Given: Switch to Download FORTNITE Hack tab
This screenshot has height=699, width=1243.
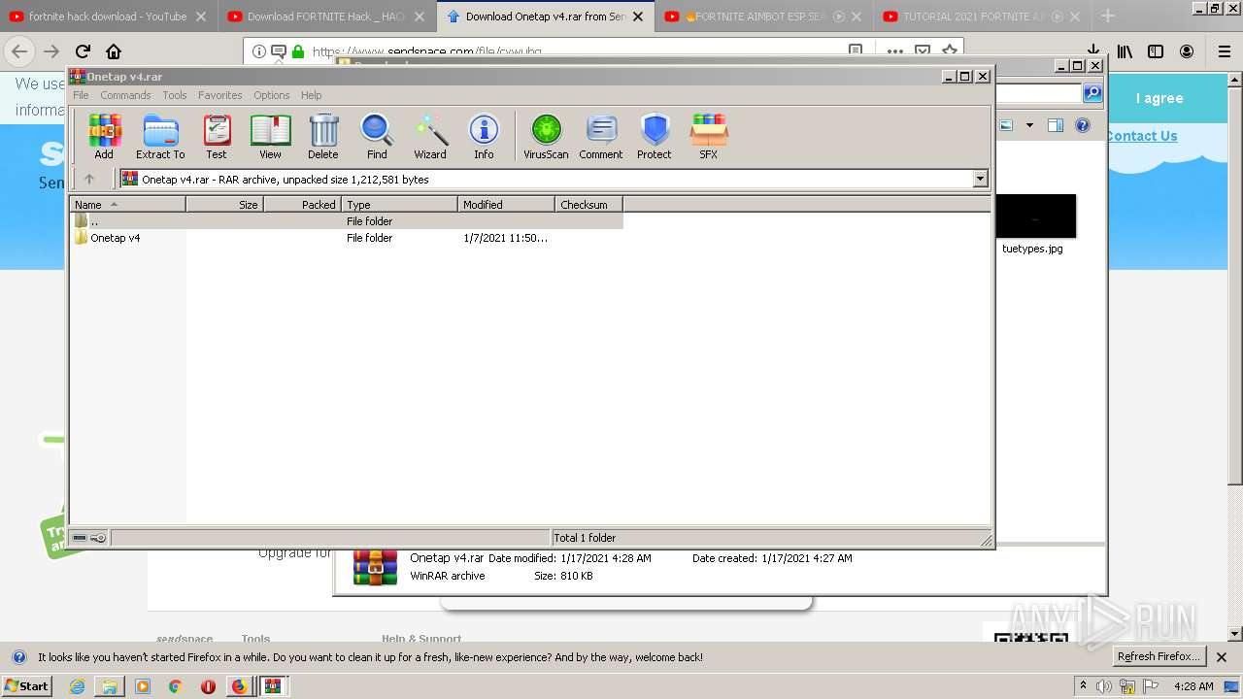Looking at the screenshot, I should [326, 17].
